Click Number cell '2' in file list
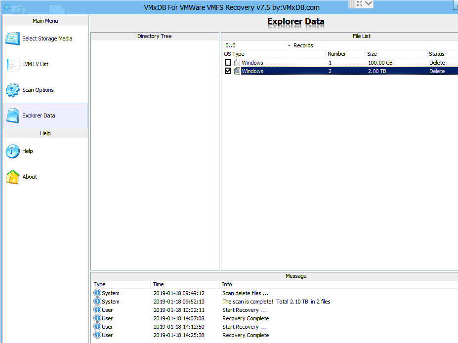This screenshot has width=458, height=343. (330, 71)
